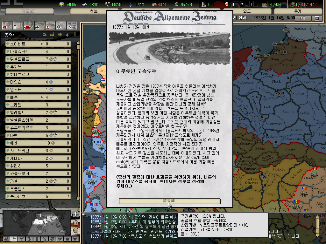
Task: Open the unit selection filter icon
Action: click(72, 25)
